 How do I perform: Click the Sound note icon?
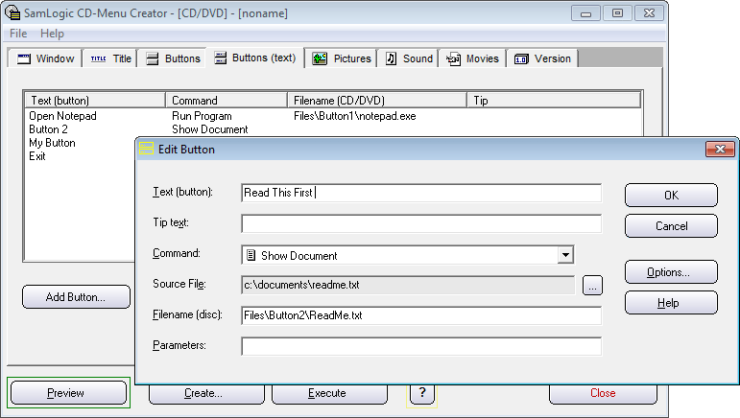tap(391, 58)
